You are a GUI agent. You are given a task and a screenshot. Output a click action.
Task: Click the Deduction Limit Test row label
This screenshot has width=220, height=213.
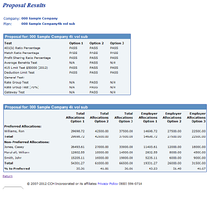[19, 73]
